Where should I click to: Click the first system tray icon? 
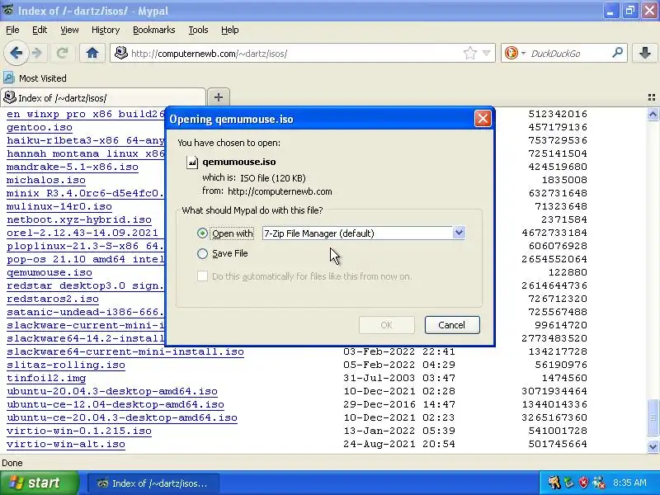tap(554, 483)
